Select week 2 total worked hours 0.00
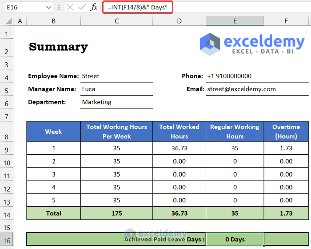311x249 pixels. click(179, 161)
